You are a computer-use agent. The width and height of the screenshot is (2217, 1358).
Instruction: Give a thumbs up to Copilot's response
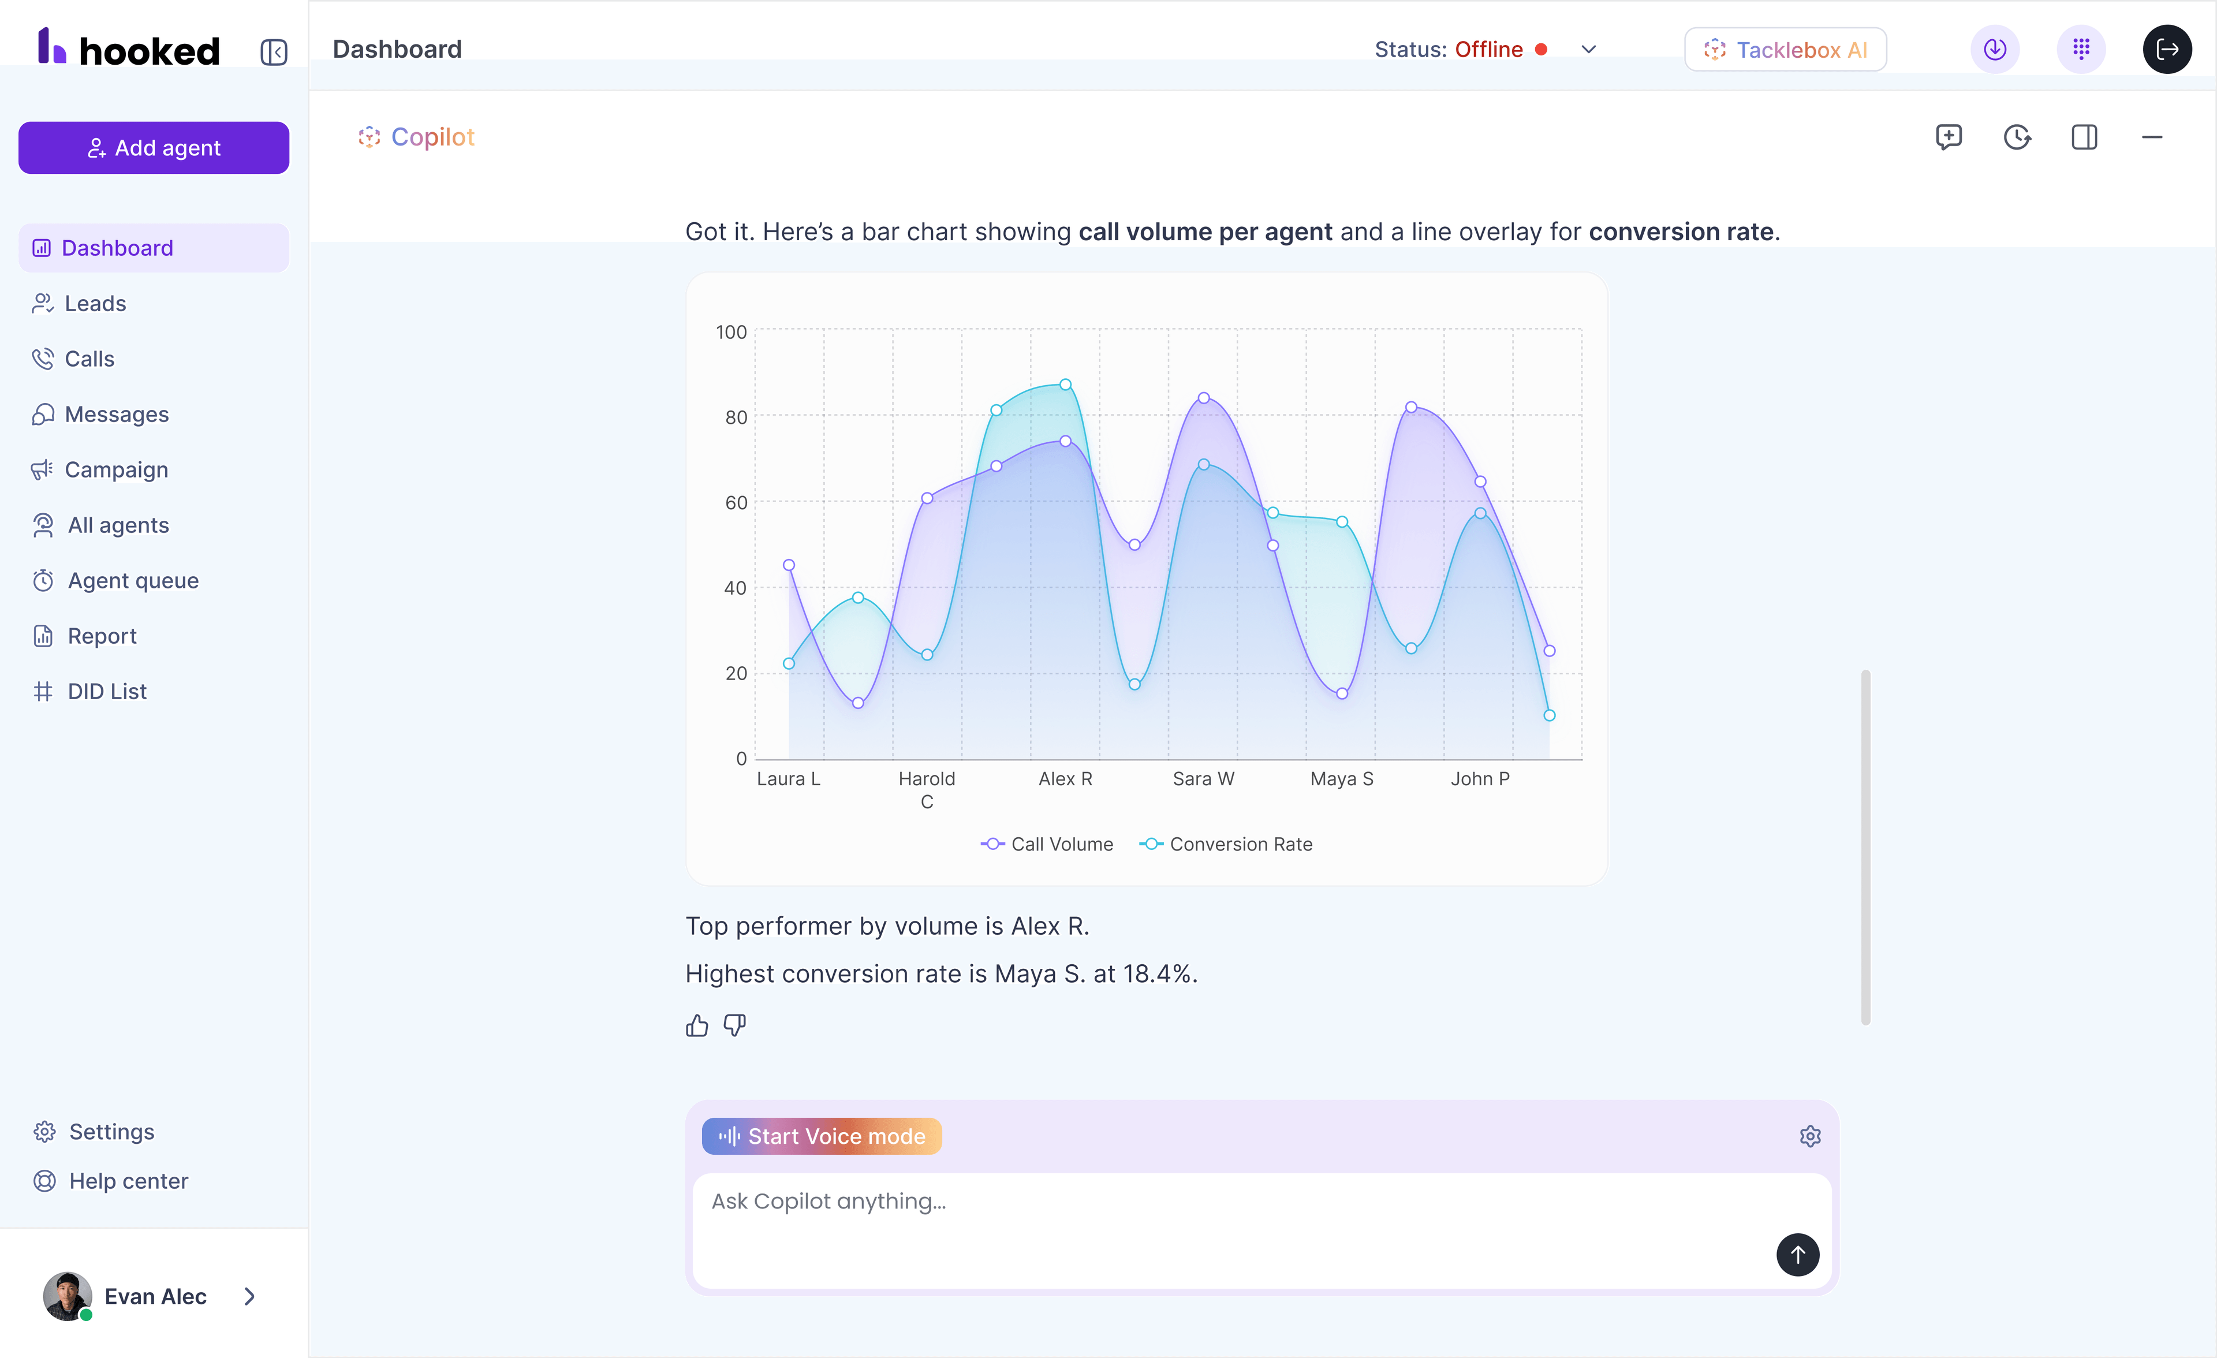coord(696,1025)
